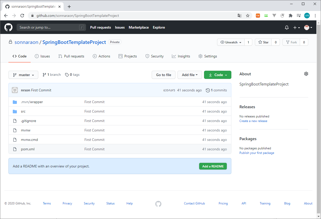This screenshot has width=321, height=219.
Task: Click the watchers count 1
Action: 248,42
